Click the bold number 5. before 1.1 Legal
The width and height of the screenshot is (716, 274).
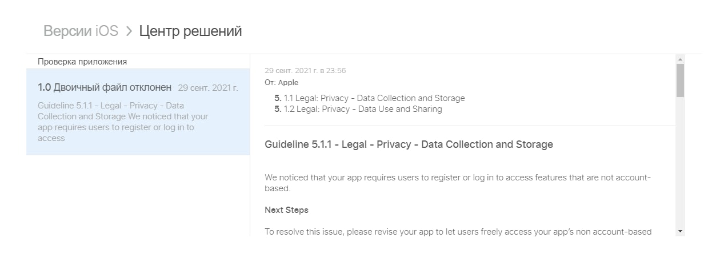click(278, 98)
